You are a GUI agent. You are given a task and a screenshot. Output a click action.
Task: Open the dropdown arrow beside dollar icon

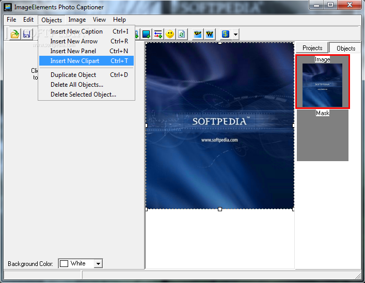pyautogui.click(x=235, y=35)
